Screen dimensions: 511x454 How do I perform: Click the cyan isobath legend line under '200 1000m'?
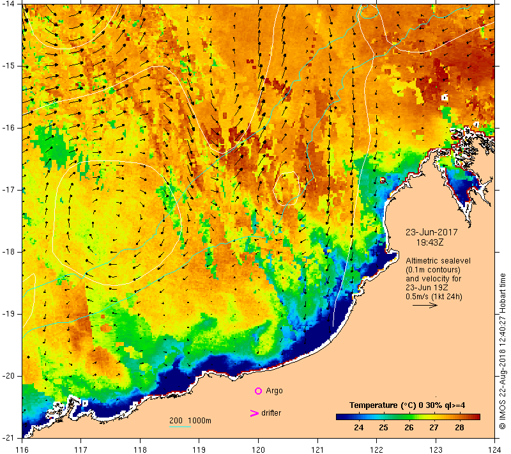180,427
